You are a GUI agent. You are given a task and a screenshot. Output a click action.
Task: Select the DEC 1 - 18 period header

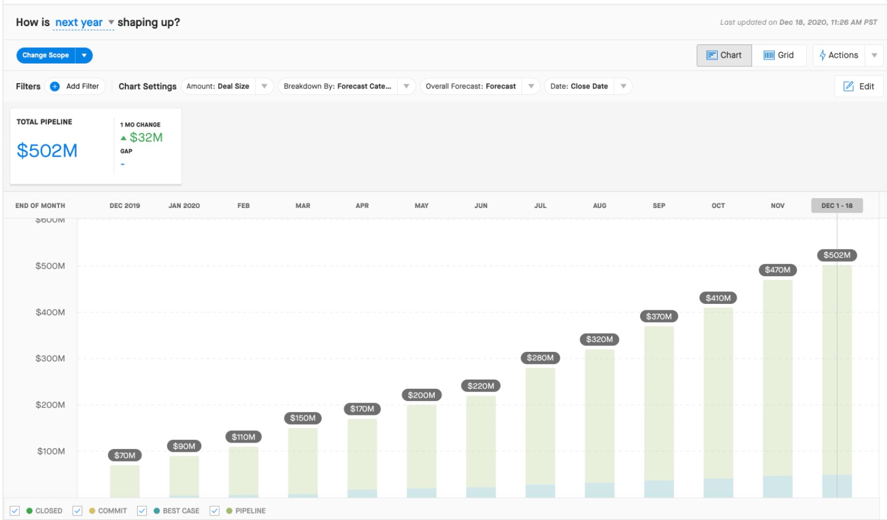coord(837,206)
